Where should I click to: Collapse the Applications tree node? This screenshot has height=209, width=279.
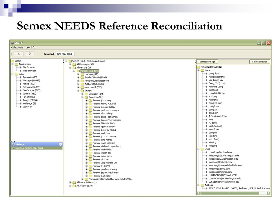click(x=12, y=64)
